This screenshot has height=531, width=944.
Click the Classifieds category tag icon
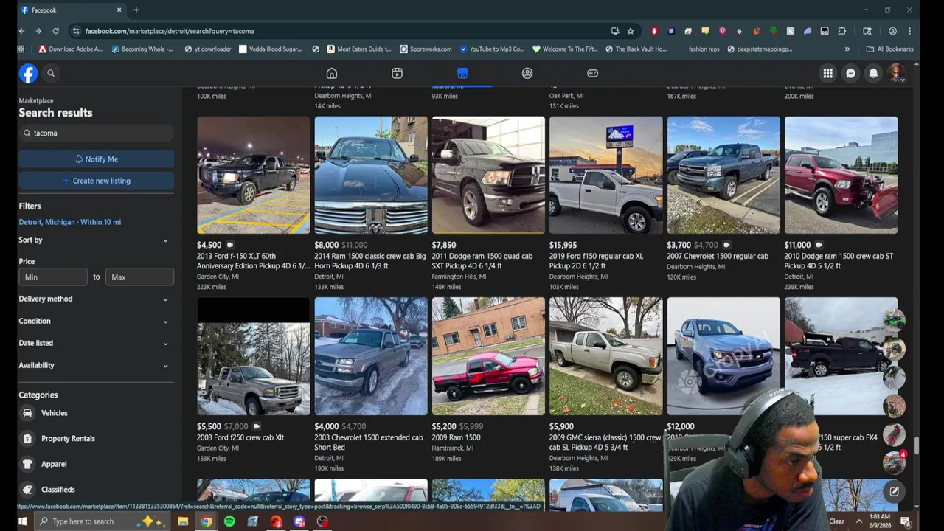27,489
